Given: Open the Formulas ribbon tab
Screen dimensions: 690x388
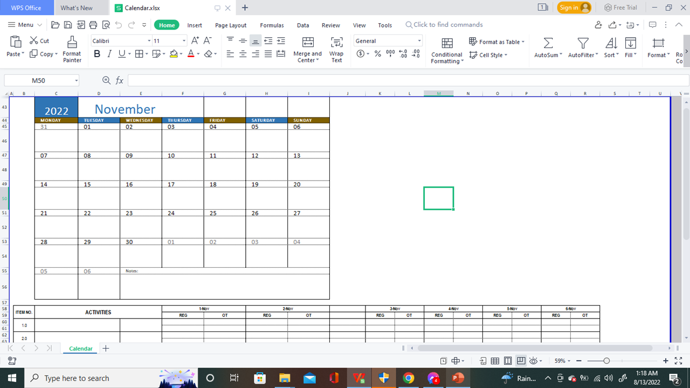Looking at the screenshot, I should tap(272, 25).
